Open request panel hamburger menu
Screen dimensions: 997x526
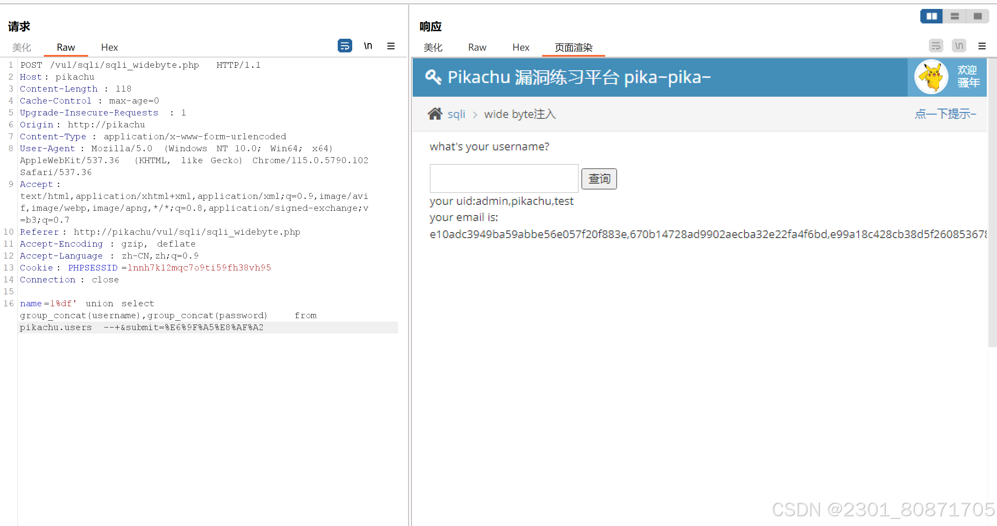pyautogui.click(x=391, y=46)
